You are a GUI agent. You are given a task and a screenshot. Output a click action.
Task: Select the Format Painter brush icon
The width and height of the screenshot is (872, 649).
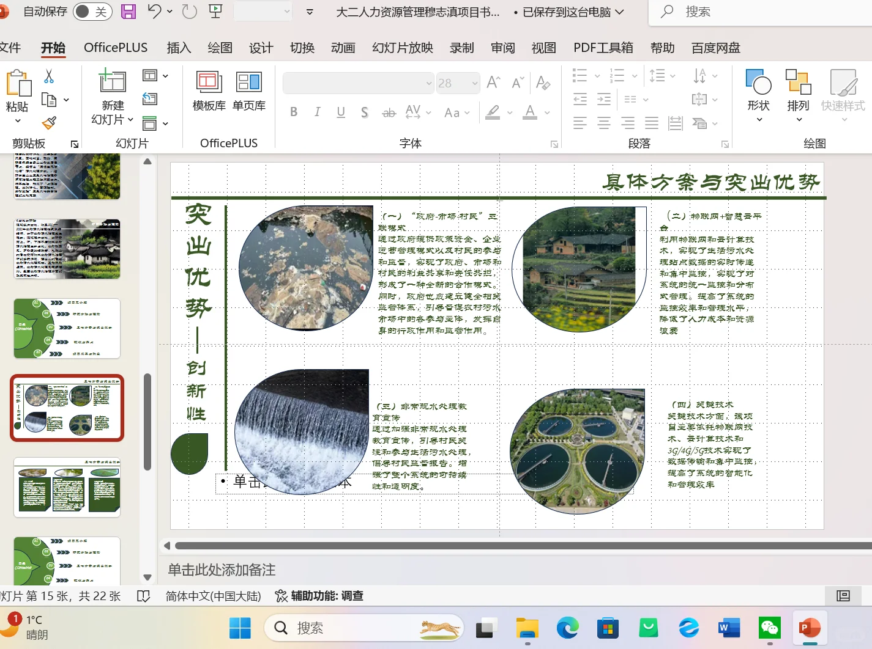click(50, 123)
